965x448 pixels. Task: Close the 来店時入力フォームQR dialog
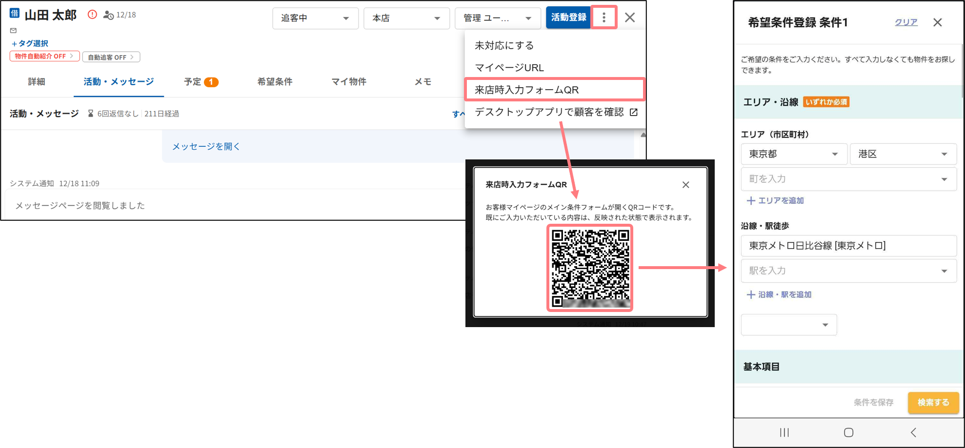686,185
